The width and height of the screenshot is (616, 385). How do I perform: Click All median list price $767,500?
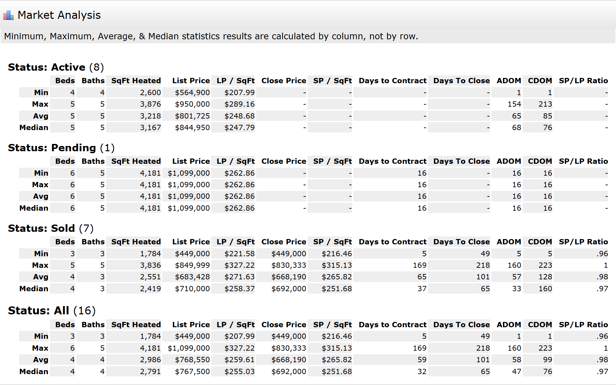[x=192, y=372]
